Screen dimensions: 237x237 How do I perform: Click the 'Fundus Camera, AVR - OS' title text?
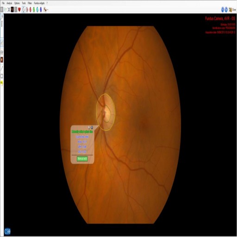click(x=220, y=19)
